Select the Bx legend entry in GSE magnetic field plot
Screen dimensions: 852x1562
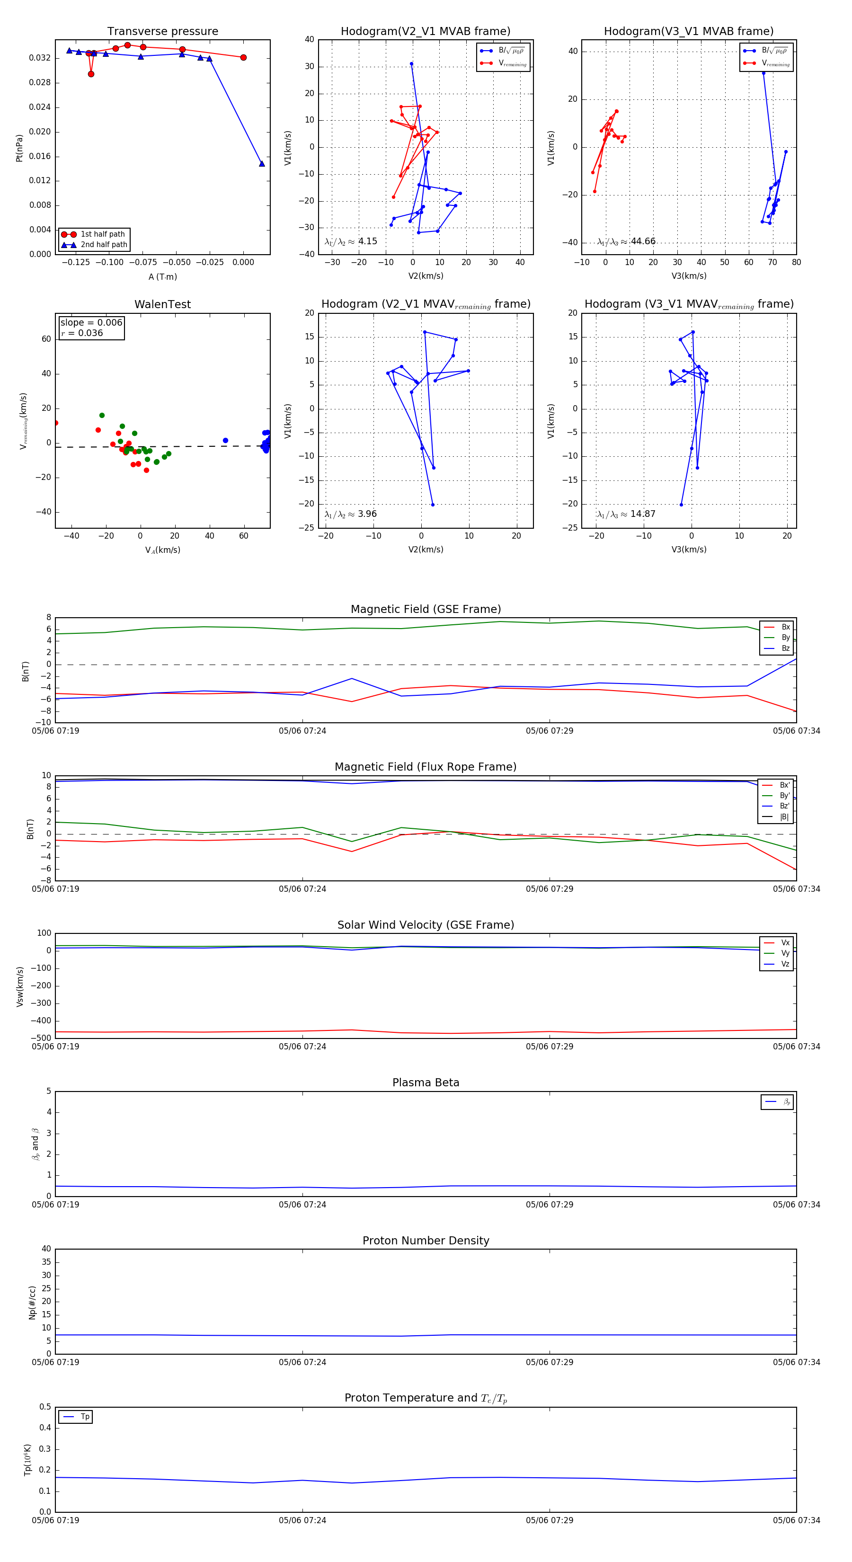tap(777, 627)
